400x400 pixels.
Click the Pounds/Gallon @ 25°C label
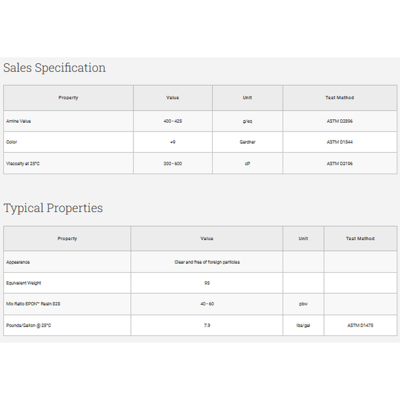(x=29, y=325)
